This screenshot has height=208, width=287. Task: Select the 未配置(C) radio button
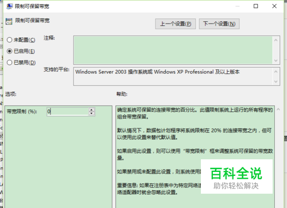pyautogui.click(x=21, y=40)
